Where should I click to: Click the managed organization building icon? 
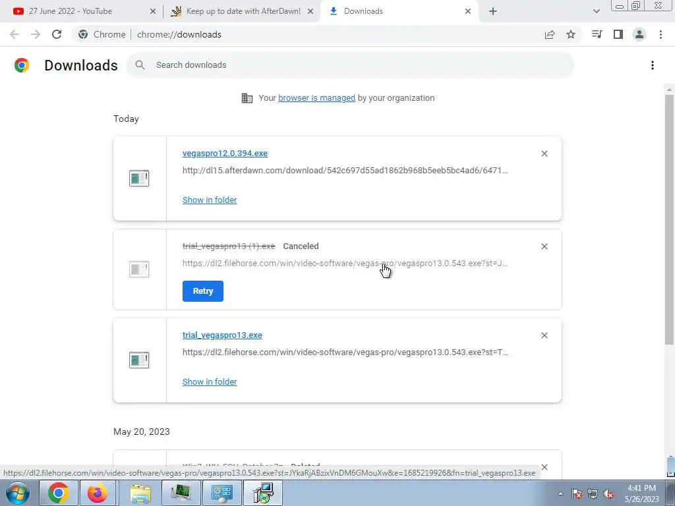(x=247, y=98)
